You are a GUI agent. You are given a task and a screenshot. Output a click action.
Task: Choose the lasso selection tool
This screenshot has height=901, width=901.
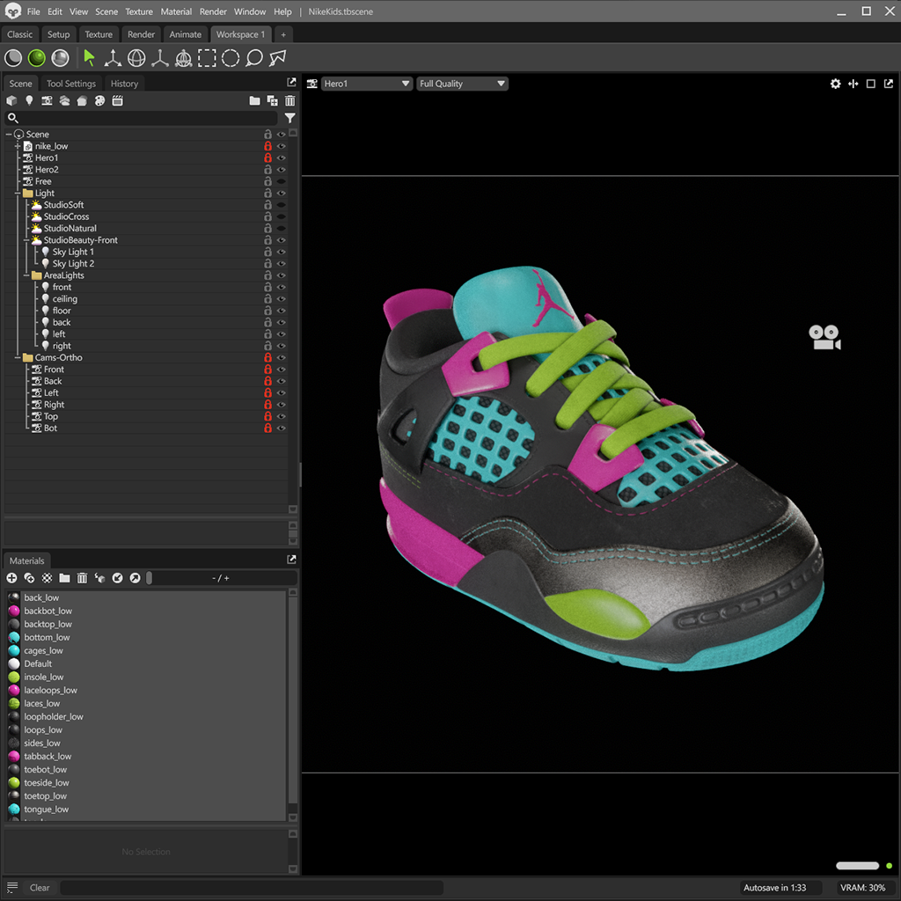(254, 58)
